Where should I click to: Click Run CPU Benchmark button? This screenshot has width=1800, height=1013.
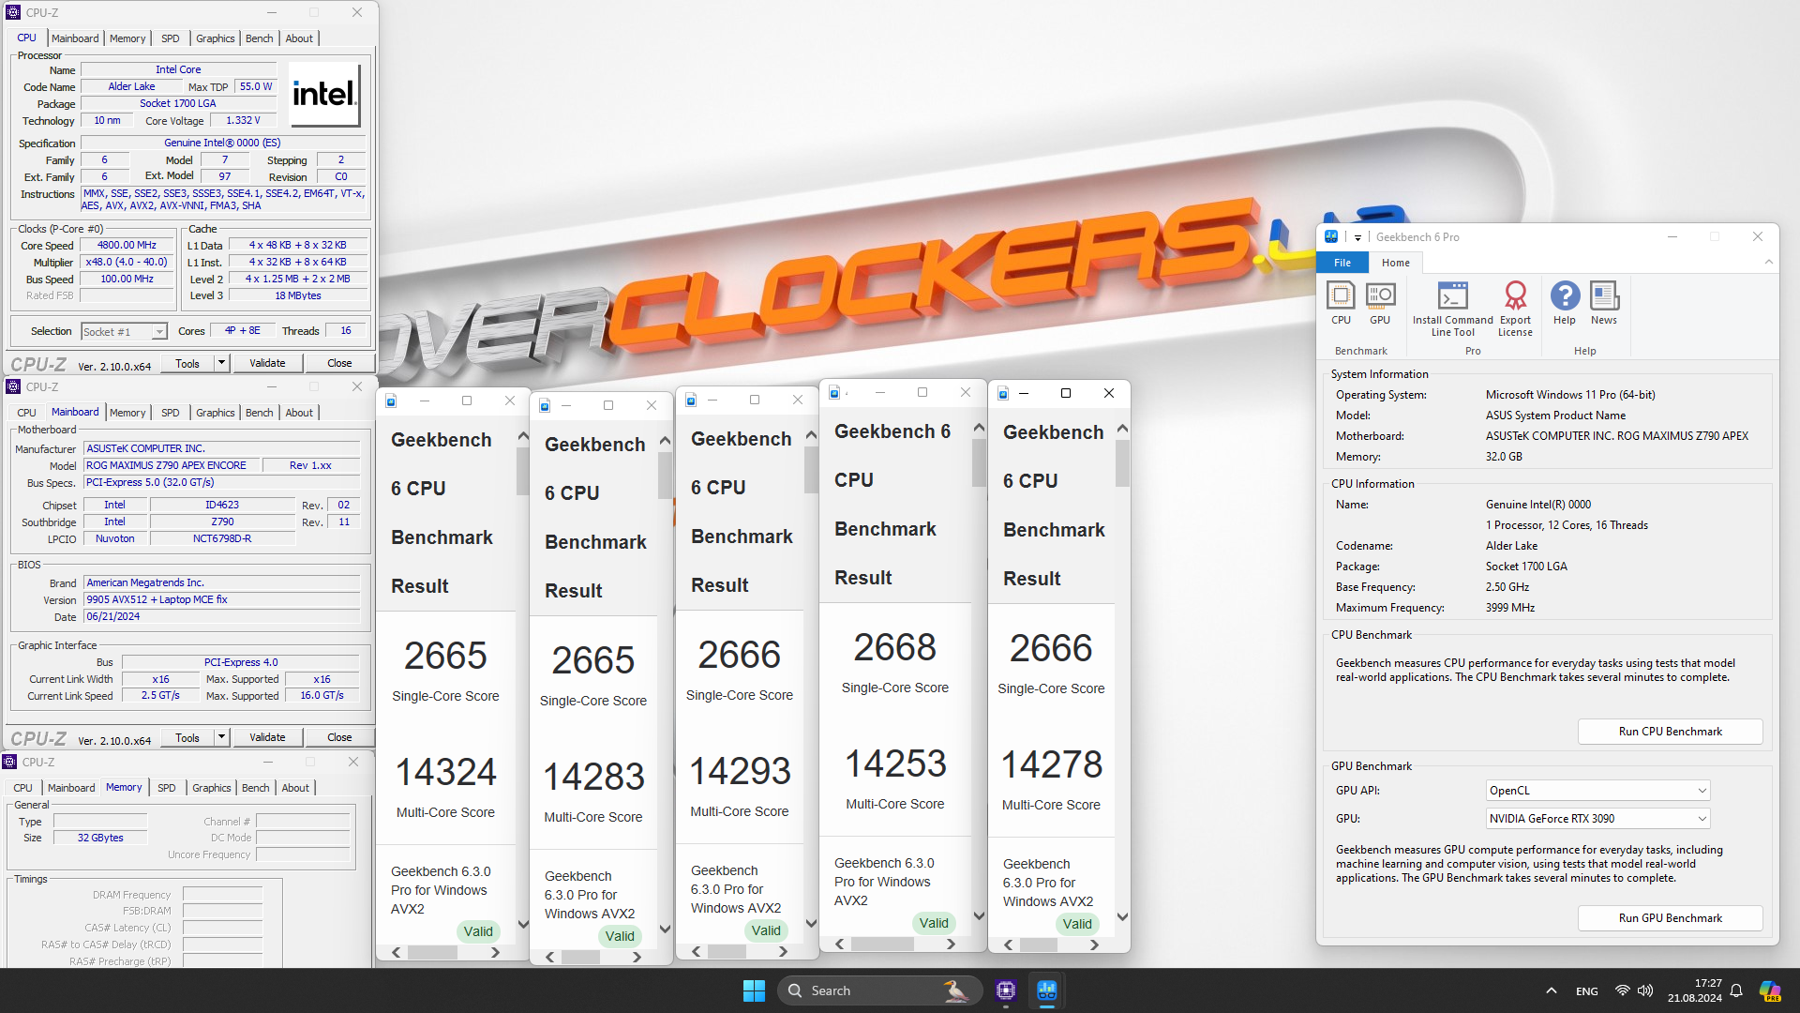click(x=1670, y=732)
